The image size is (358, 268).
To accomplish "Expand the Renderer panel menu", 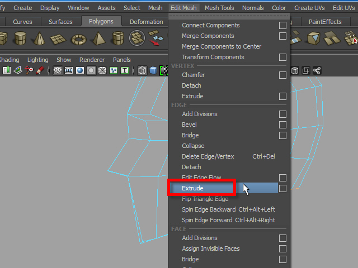I will 92,60.
